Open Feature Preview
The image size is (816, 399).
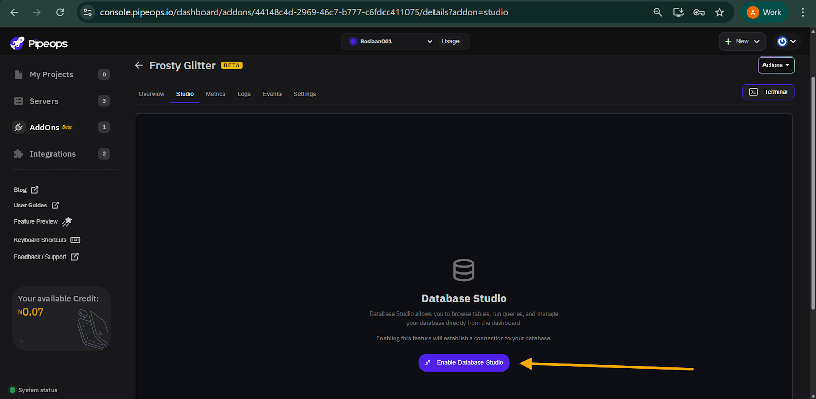[43, 222]
